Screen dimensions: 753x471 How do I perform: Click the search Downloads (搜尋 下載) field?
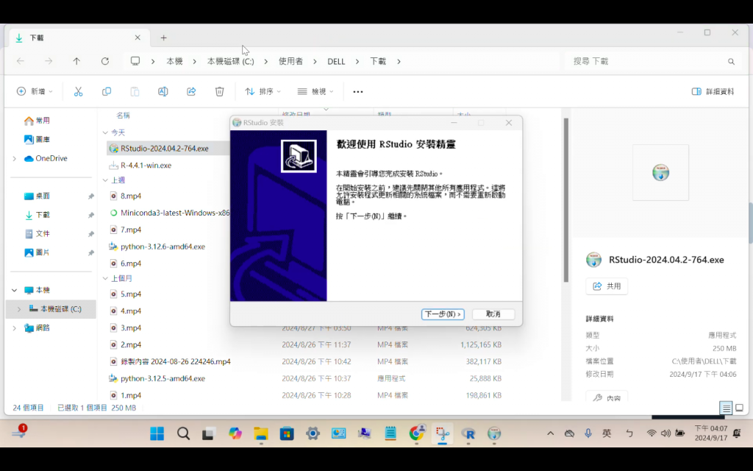(653, 61)
